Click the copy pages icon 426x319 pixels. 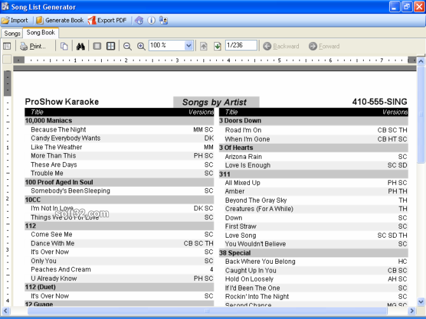pyautogui.click(x=64, y=46)
